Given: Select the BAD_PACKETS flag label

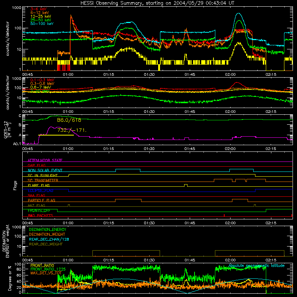Looking at the screenshot, I should pos(40,215).
